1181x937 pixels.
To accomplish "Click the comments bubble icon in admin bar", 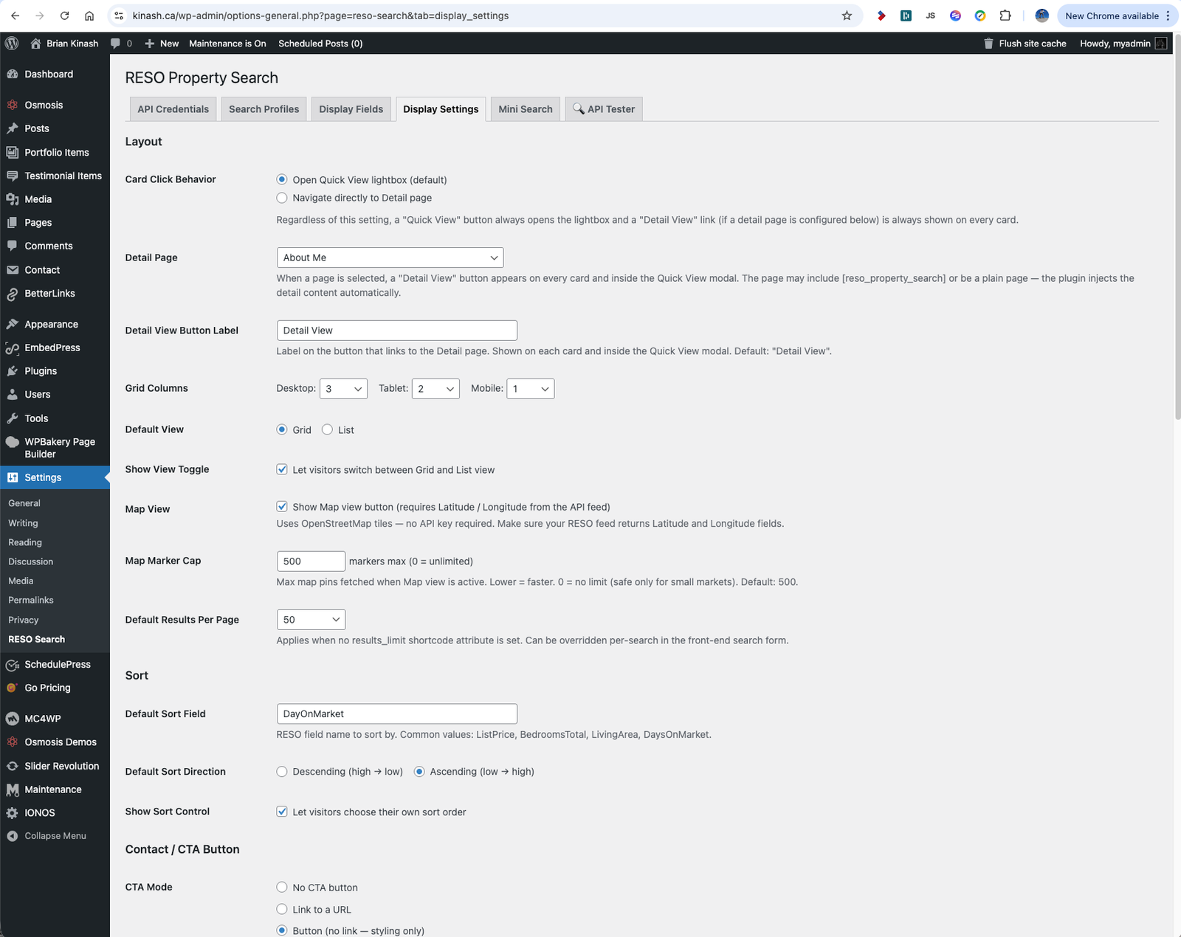I will [116, 44].
